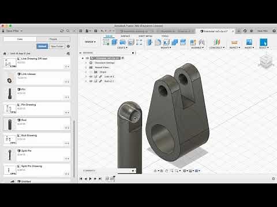Screen dimensions: 277x207
Task: Open the Construct dropdown menu
Action: (x=217, y=48)
